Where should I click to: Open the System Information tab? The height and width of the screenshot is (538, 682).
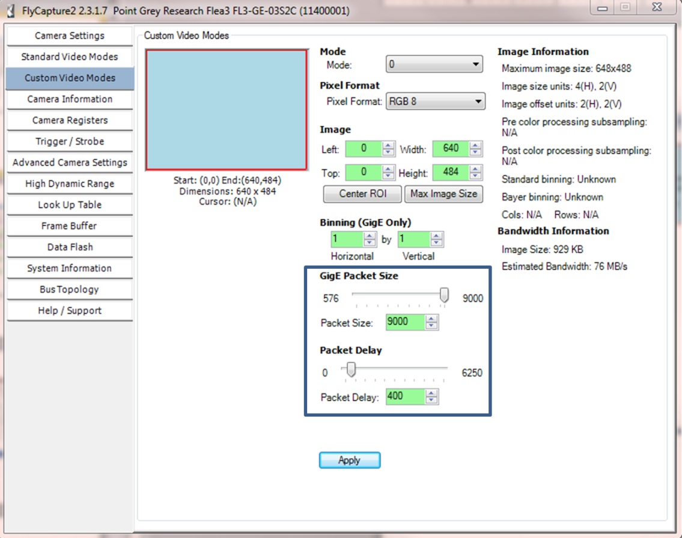coord(70,269)
